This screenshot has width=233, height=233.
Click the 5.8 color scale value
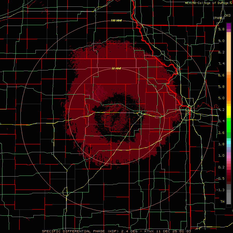221,87
